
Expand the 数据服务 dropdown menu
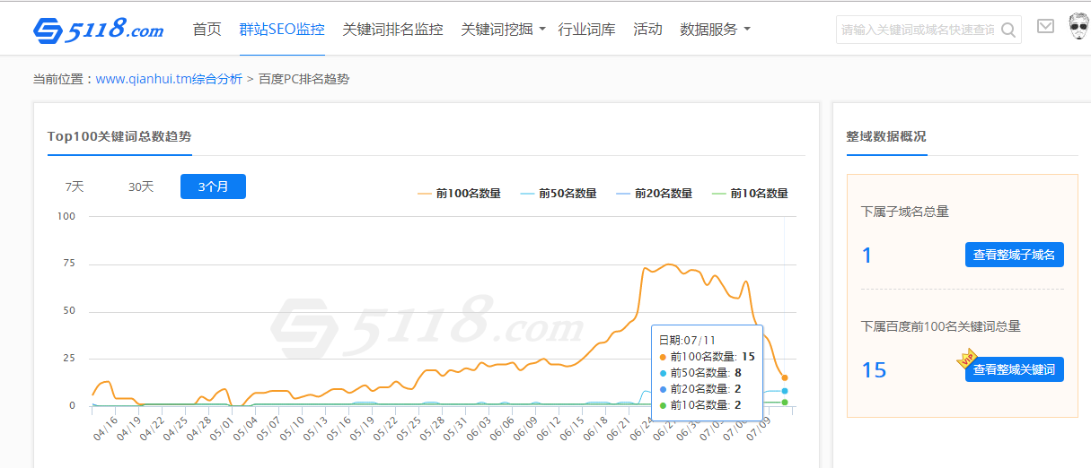tap(715, 30)
